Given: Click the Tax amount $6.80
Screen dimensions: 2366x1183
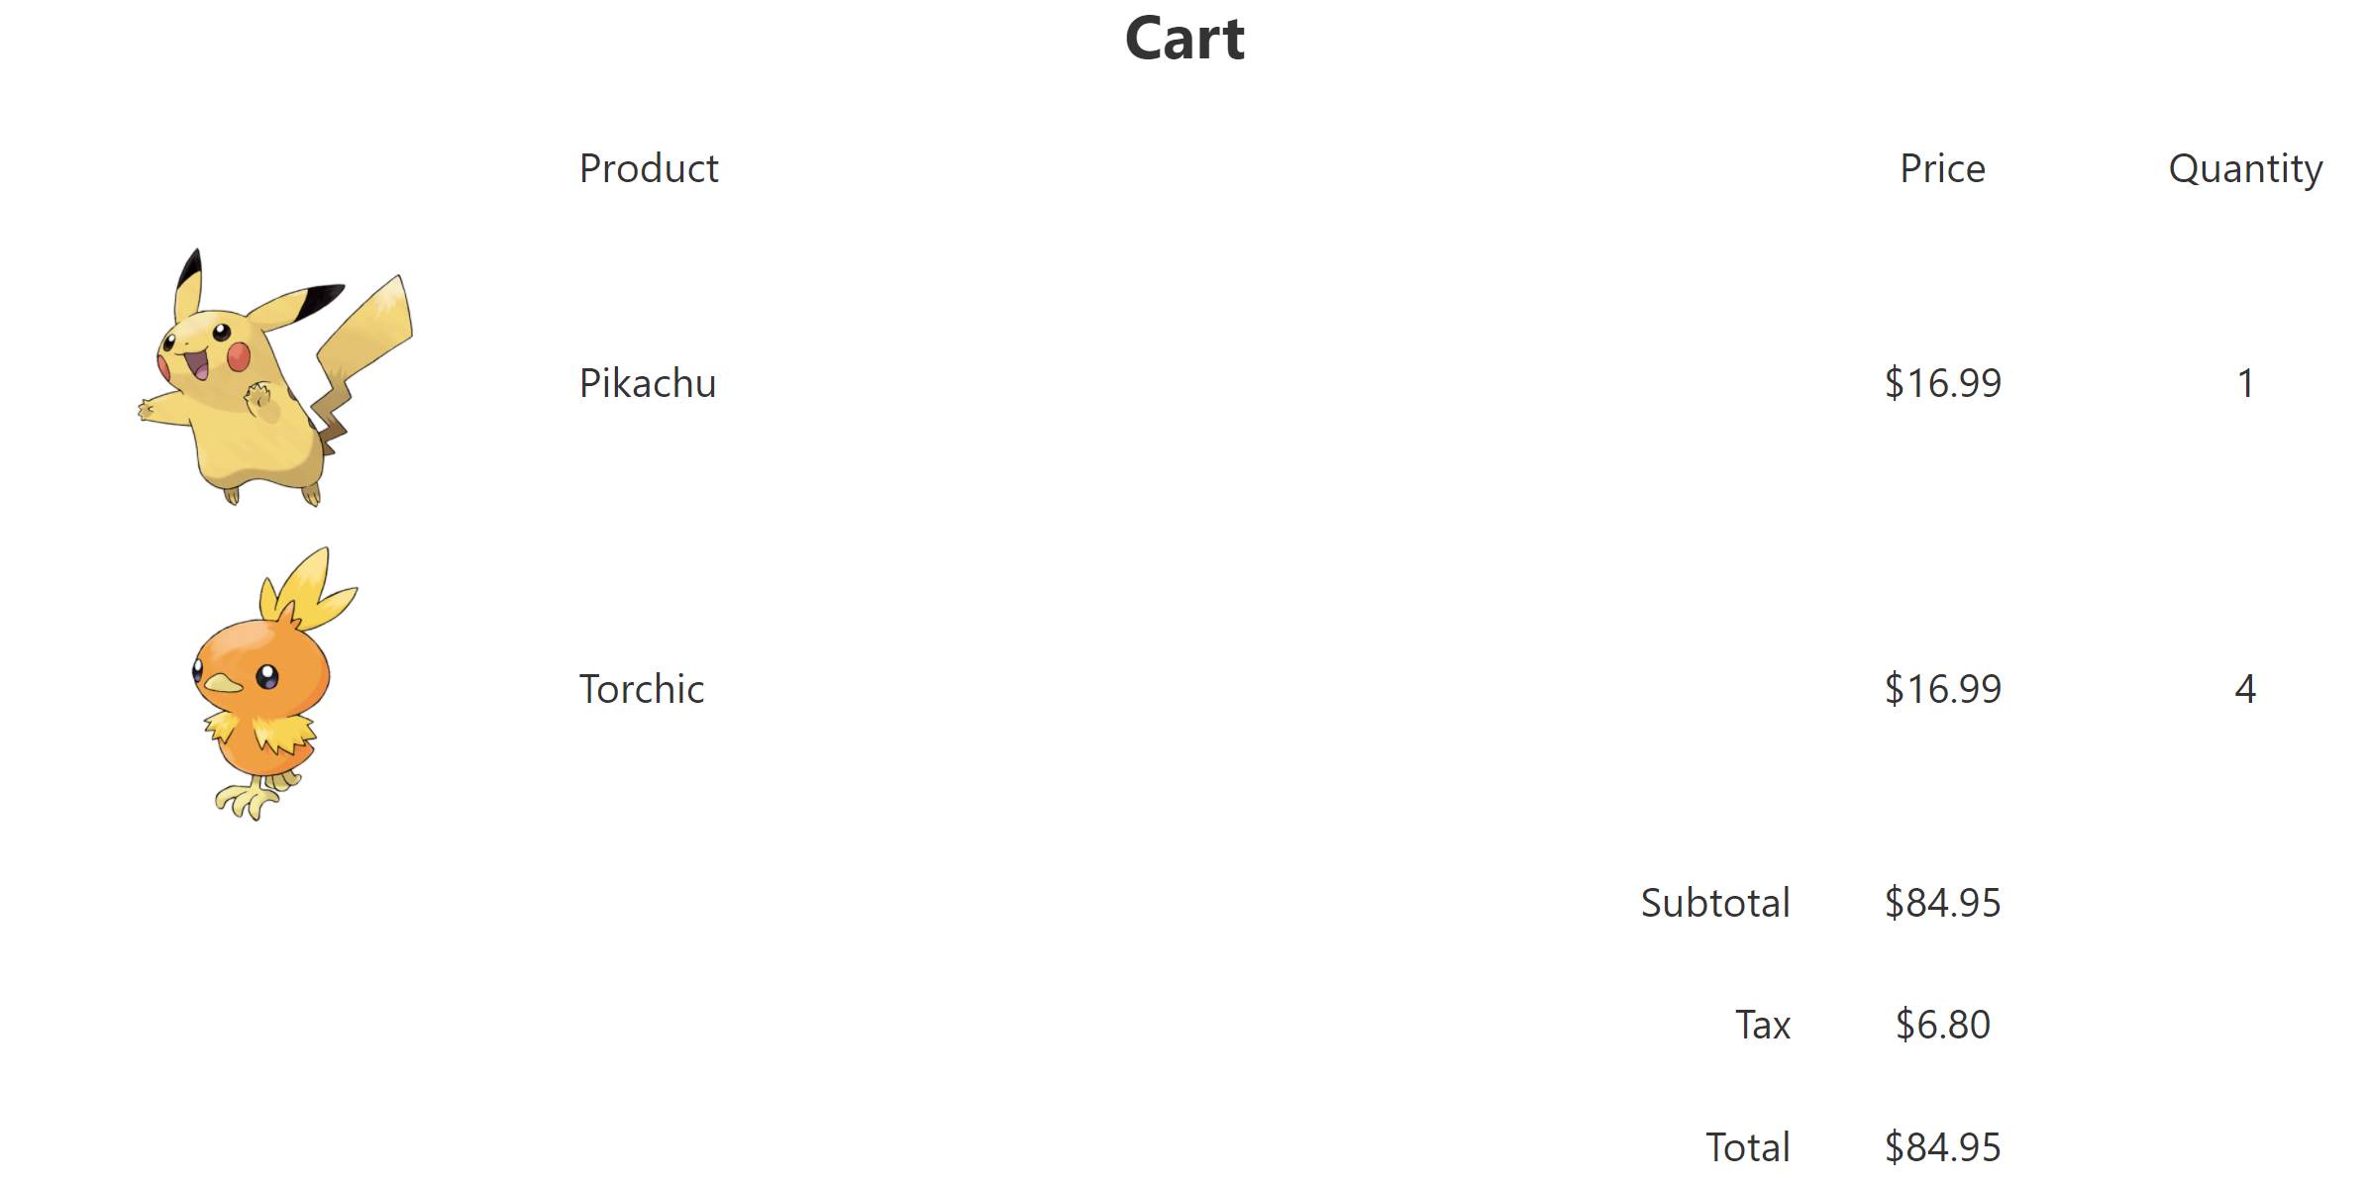Looking at the screenshot, I should pyautogui.click(x=1942, y=1026).
